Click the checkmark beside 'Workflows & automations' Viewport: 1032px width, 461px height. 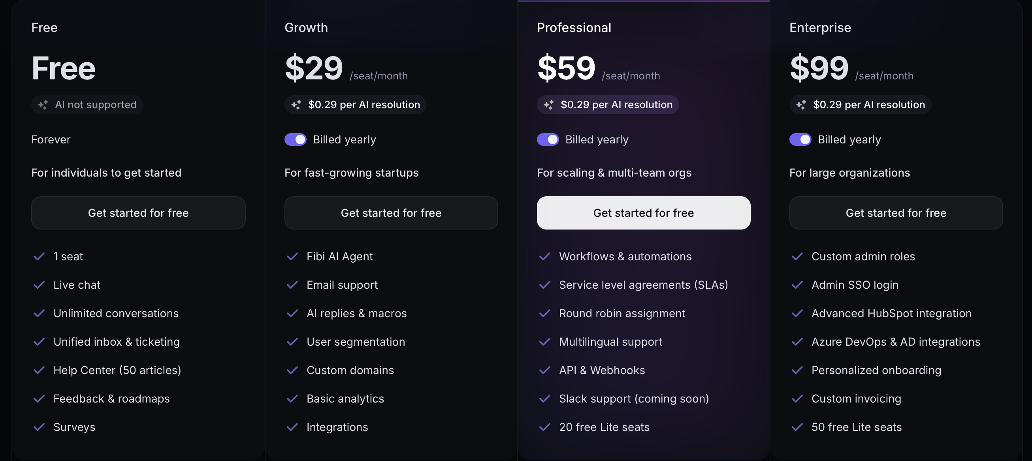[544, 256]
